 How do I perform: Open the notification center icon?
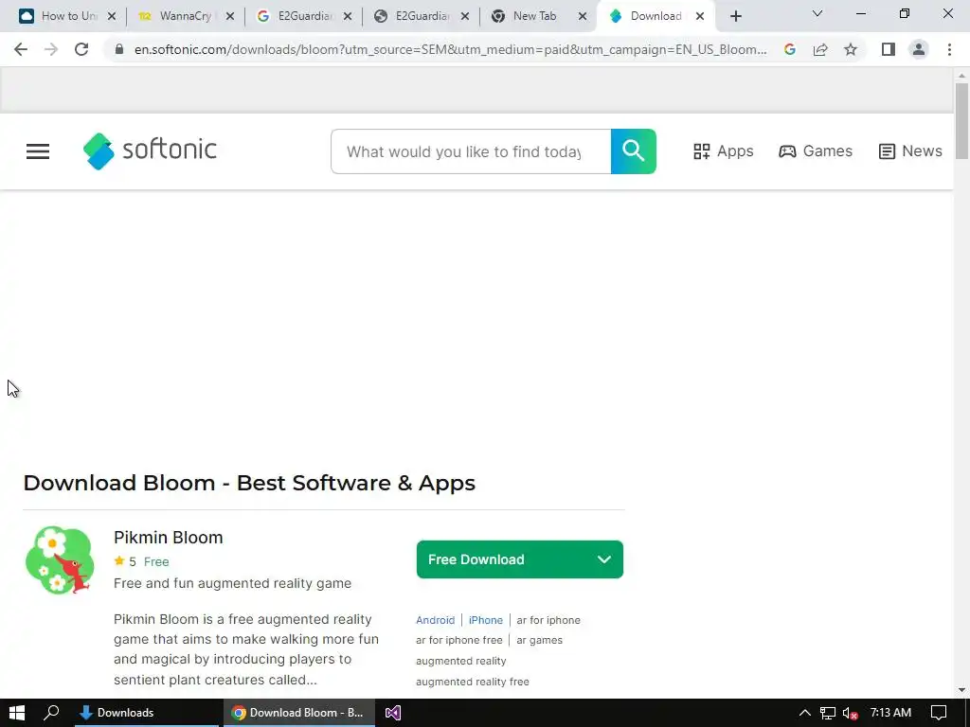[x=939, y=713]
